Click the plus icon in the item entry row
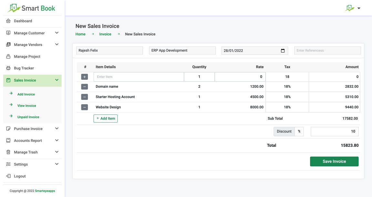Viewport: 372px width, 197px height. click(x=85, y=77)
